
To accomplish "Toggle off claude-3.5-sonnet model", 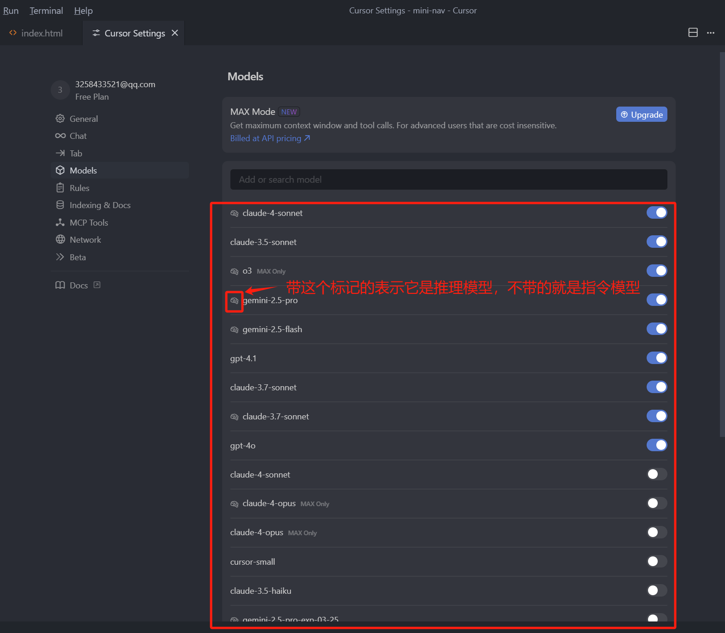I will [x=657, y=242].
